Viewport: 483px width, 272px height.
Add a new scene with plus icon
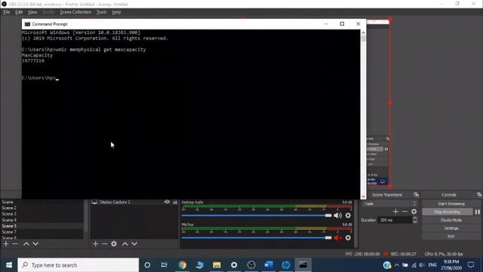click(x=6, y=244)
